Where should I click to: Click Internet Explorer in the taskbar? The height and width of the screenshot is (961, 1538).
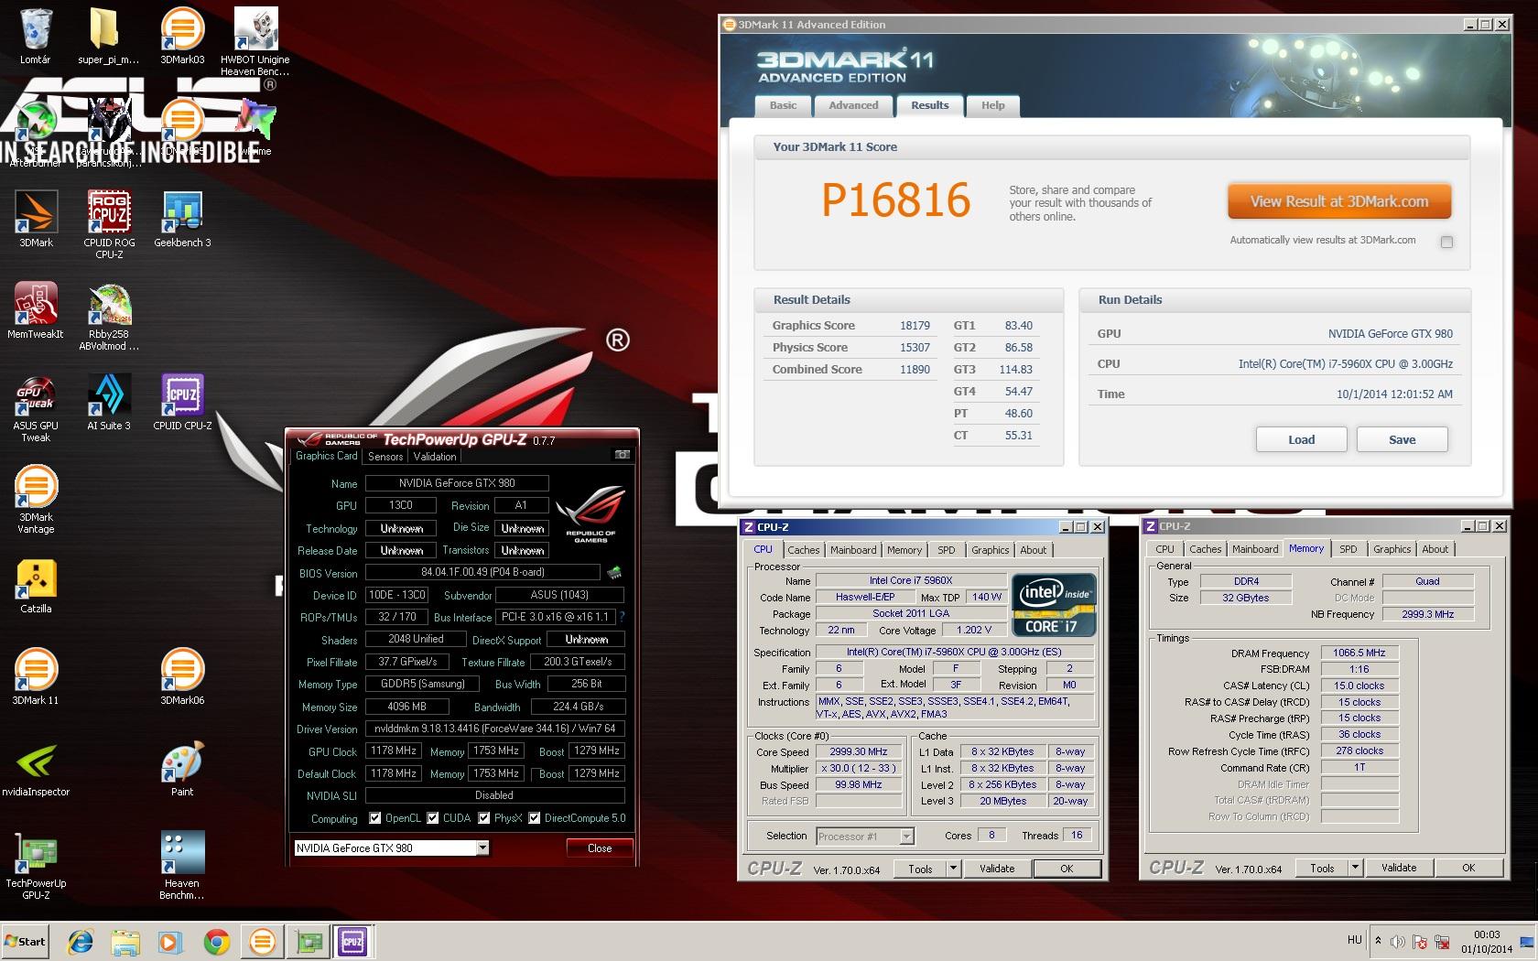pyautogui.click(x=81, y=941)
